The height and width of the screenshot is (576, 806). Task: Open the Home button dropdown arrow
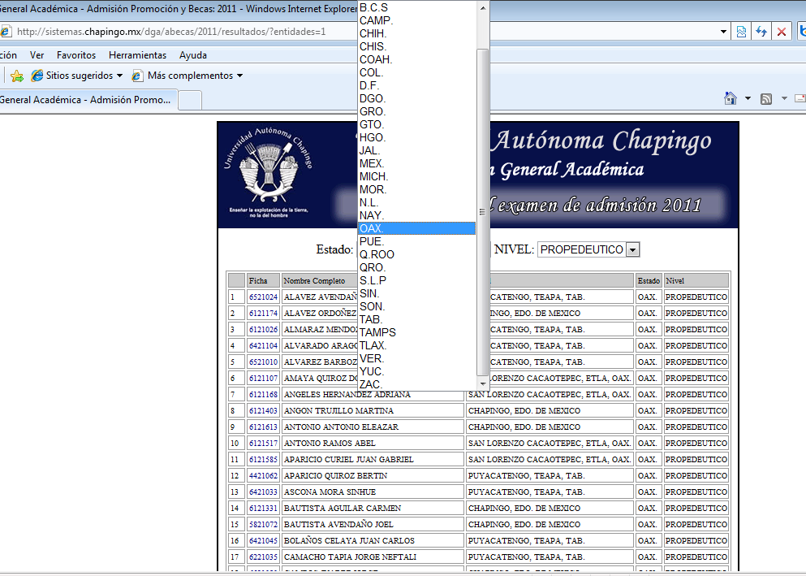(748, 98)
